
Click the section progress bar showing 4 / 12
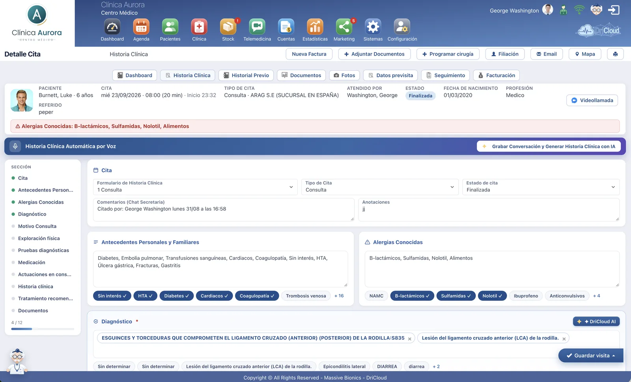pos(43,329)
